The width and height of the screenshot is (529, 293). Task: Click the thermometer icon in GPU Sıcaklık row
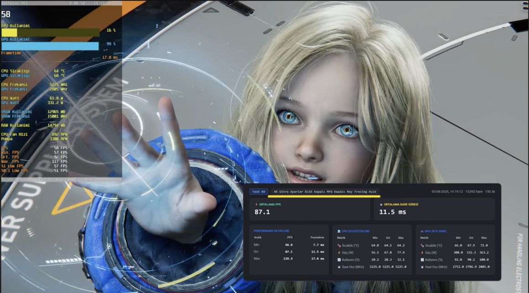(x=422, y=246)
